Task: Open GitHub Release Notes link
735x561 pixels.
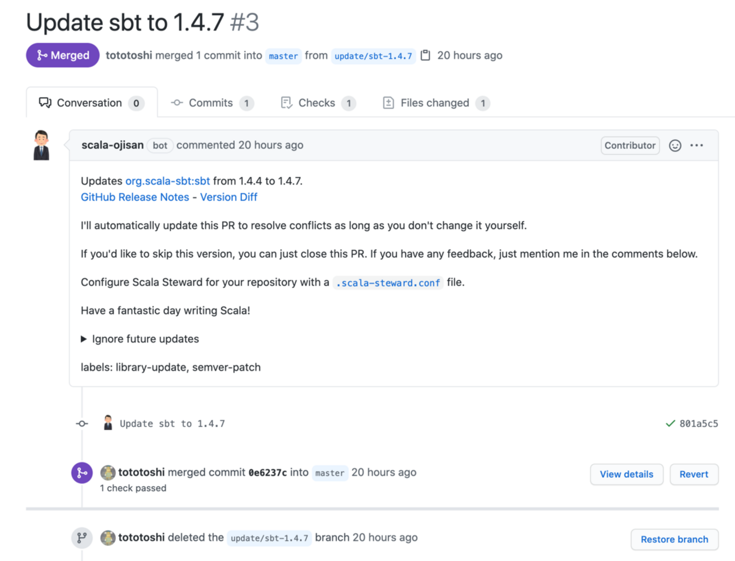Action: coord(135,197)
